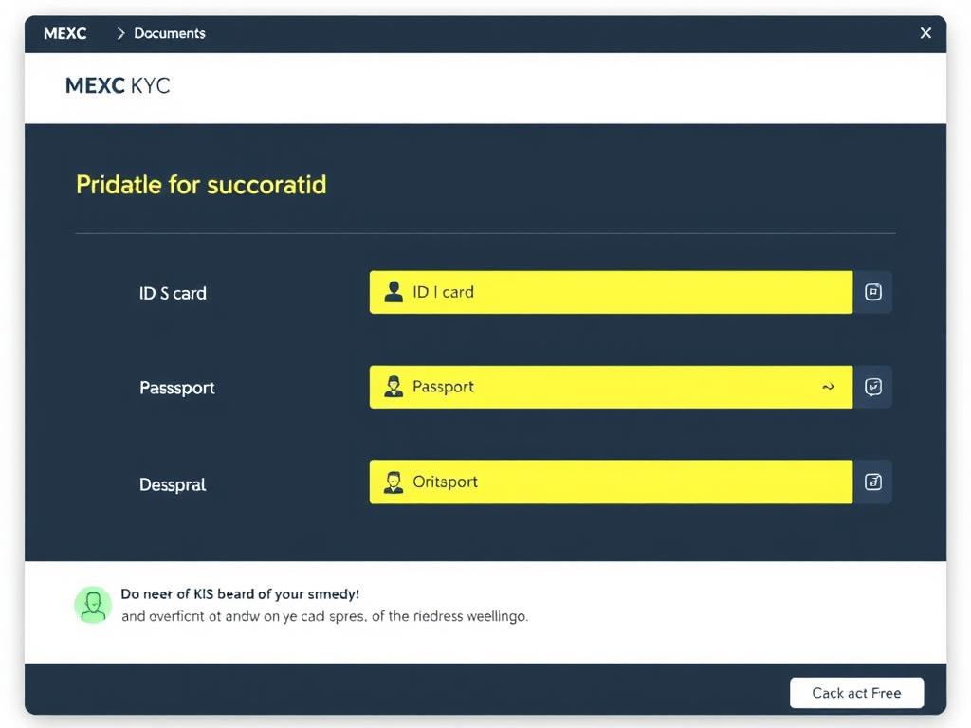971x728 pixels.
Task: Expand the Oritsport selection field
Action: 611,482
